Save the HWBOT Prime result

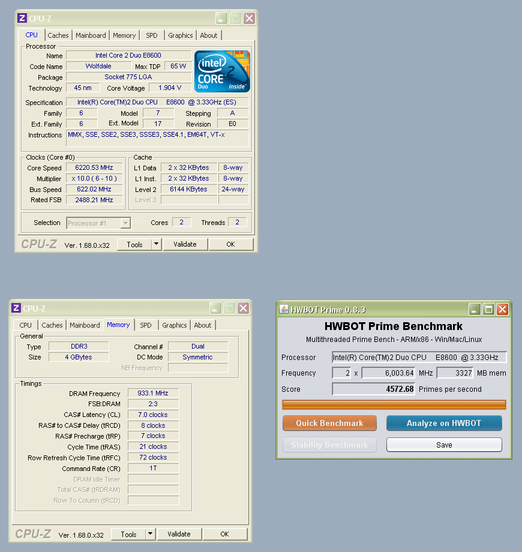click(x=444, y=445)
